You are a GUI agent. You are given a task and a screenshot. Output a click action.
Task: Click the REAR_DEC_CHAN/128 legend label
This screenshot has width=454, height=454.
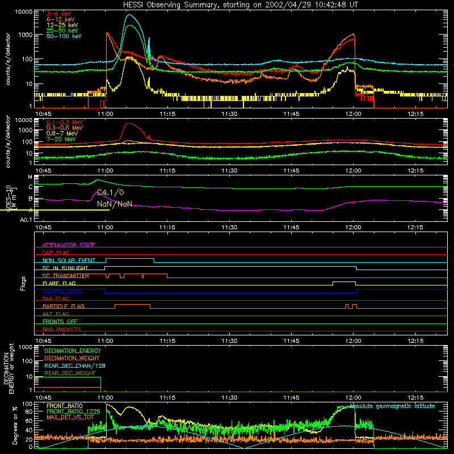pyautogui.click(x=75, y=365)
